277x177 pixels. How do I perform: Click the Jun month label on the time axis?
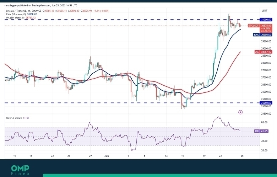tap(106, 156)
